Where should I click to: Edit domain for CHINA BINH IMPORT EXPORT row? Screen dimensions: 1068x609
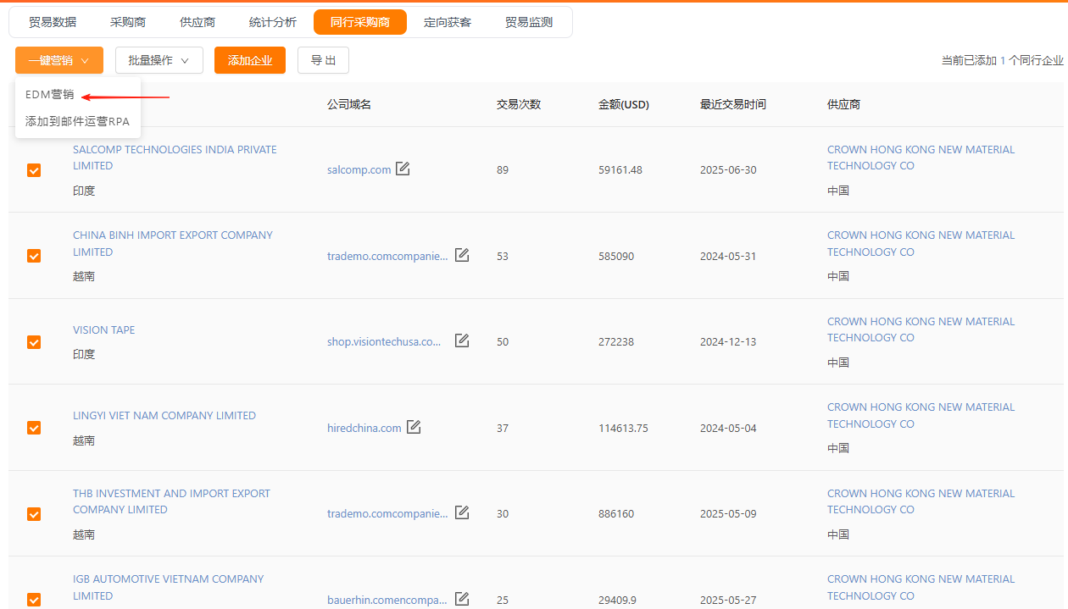tap(462, 255)
